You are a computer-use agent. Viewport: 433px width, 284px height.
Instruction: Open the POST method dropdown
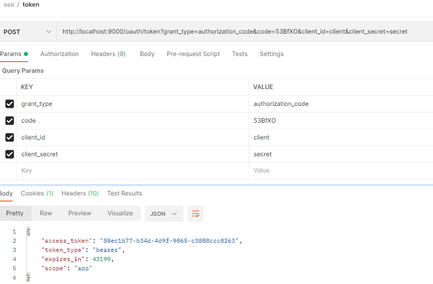coord(27,32)
